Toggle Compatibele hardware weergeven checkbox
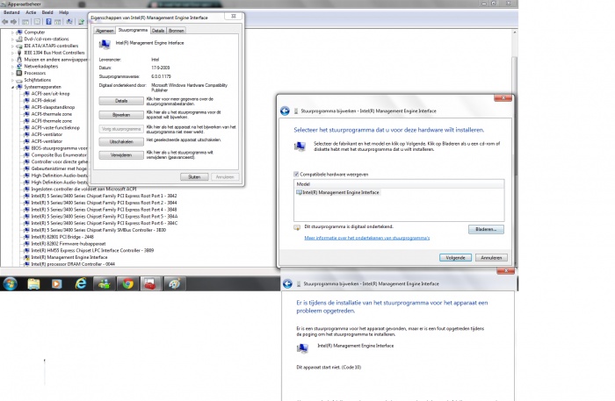 tap(296, 175)
